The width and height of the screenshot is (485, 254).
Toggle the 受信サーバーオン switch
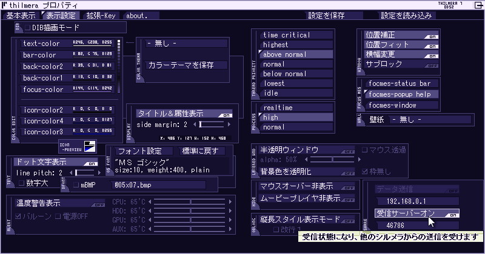(417, 213)
